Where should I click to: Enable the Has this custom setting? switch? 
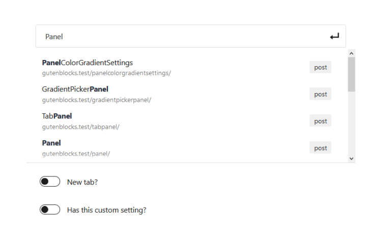click(50, 210)
